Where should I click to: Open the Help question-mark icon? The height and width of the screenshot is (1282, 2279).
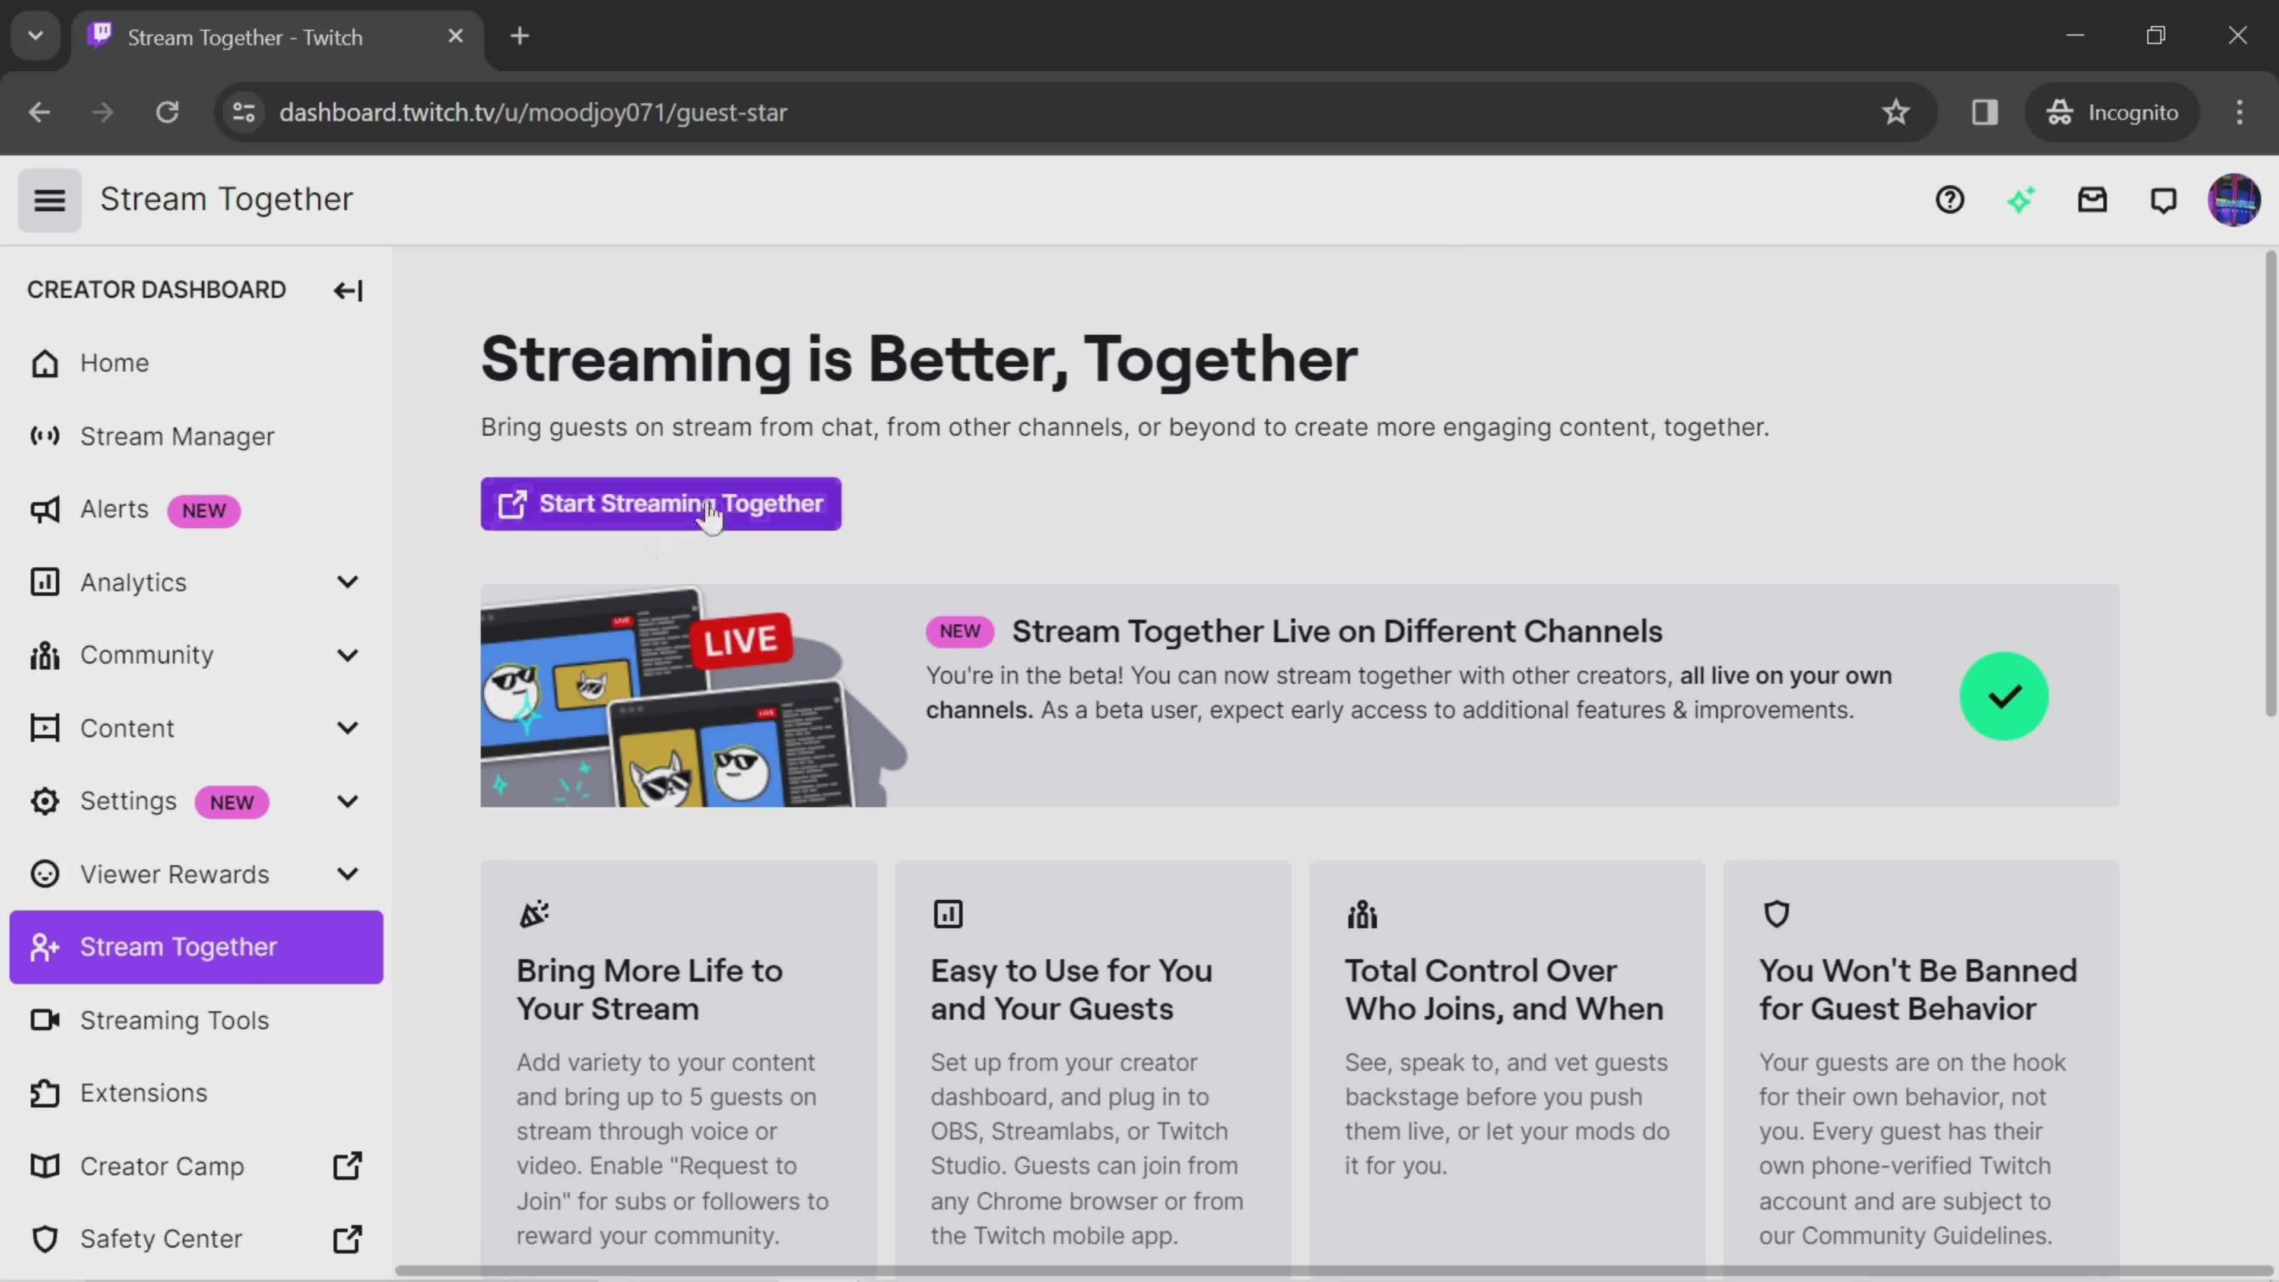tap(1950, 200)
